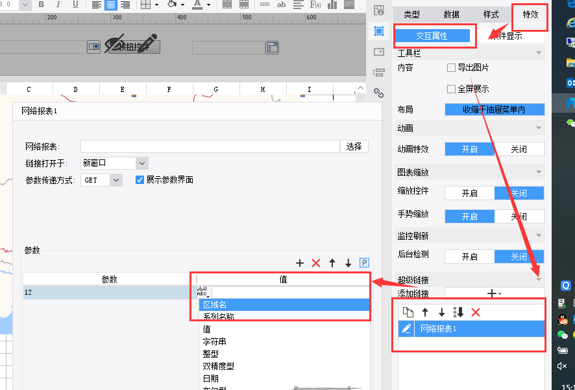
Task: Click the hyperlink chain icon in sidebar
Action: (x=379, y=93)
